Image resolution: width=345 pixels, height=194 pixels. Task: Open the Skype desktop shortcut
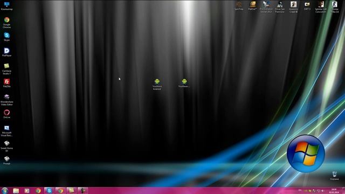coord(6,37)
